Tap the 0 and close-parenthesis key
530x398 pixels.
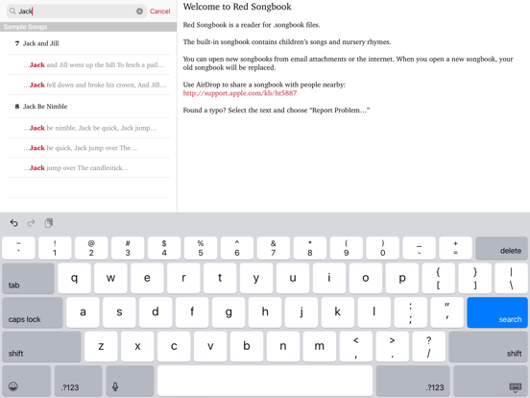point(383,248)
